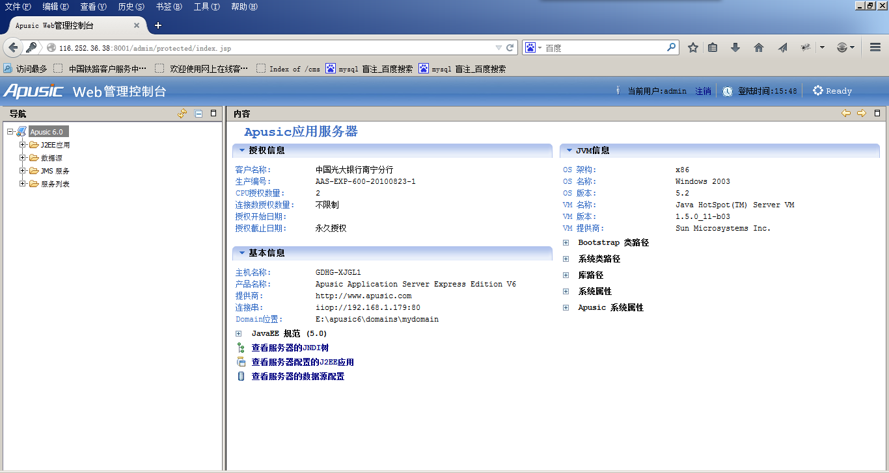Click the 数据源 folder icon

pos(34,158)
